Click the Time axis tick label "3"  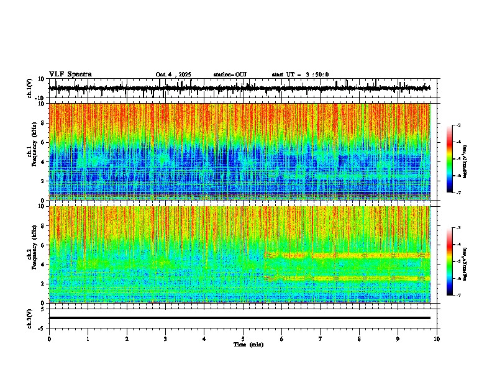click(x=165, y=339)
